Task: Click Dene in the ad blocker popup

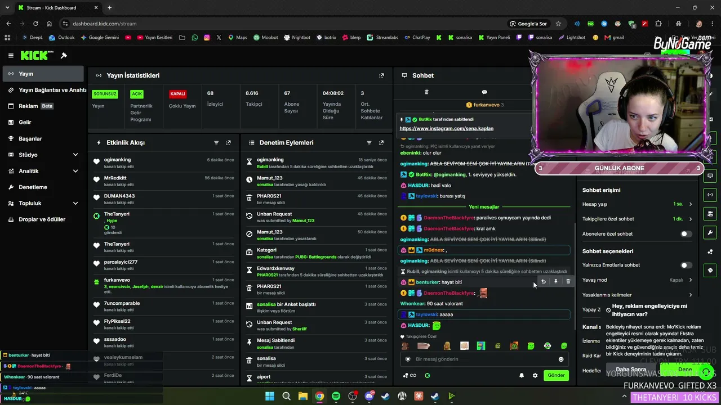Action: [685, 370]
